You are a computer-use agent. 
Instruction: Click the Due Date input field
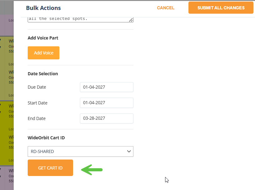[107, 87]
